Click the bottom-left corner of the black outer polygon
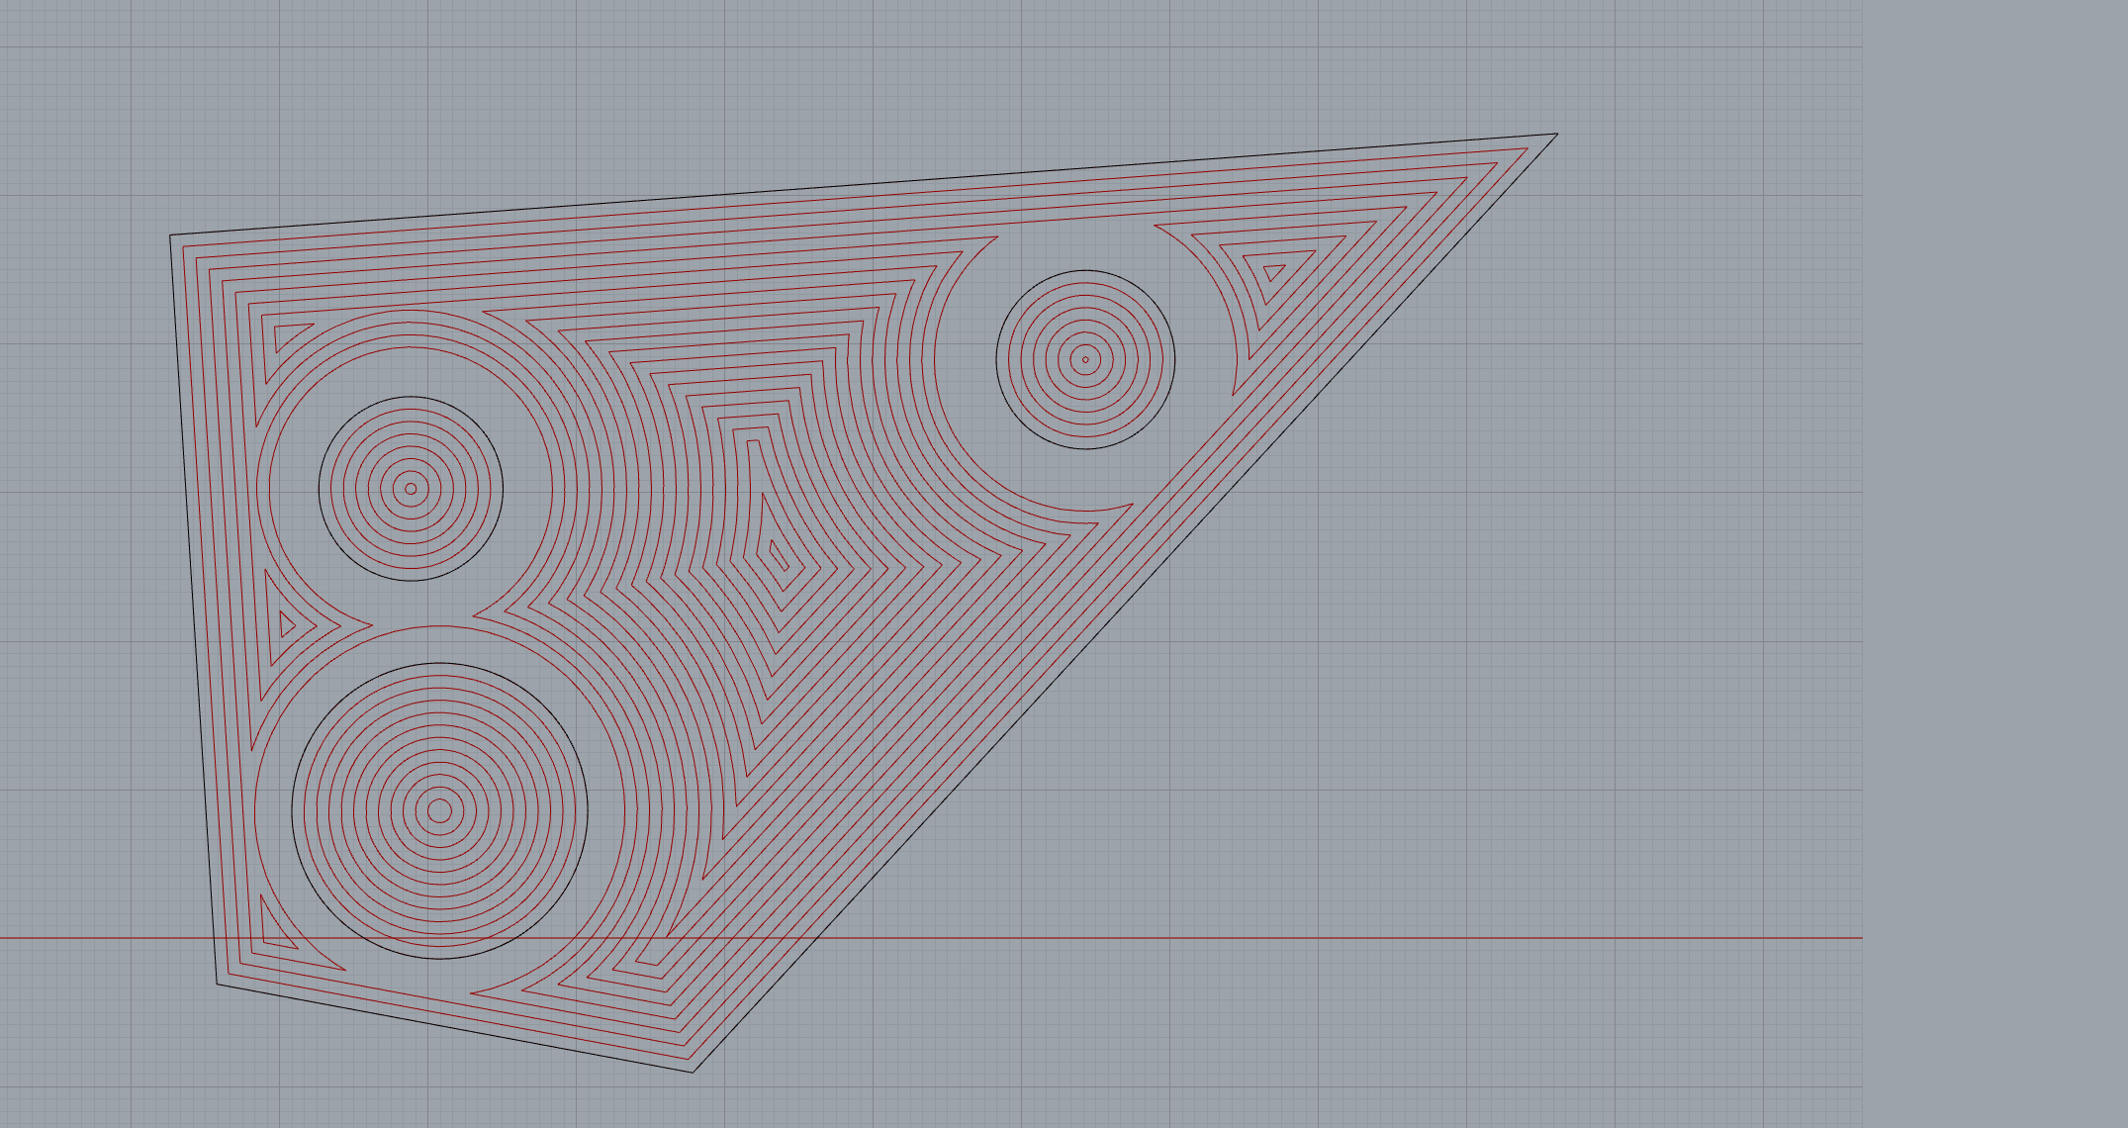Viewport: 2128px width, 1128px height. [x=218, y=983]
